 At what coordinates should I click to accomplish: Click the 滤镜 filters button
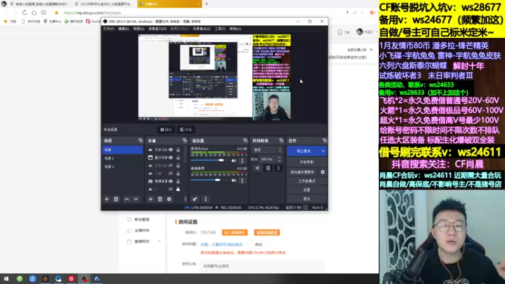click(x=186, y=129)
